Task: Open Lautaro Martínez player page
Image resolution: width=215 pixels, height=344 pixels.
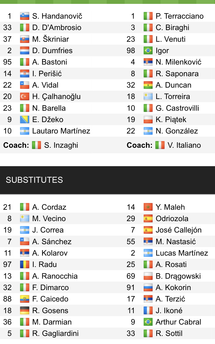Action: click(61, 131)
